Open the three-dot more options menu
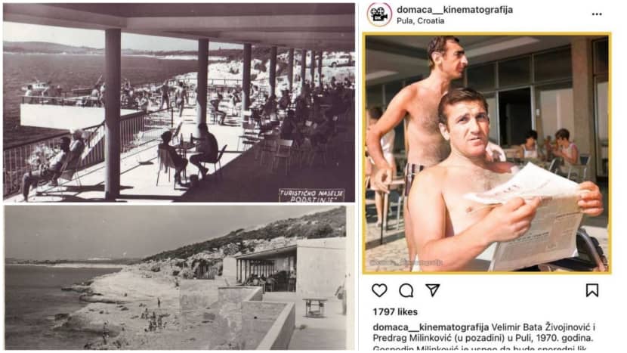Viewport: 627px width, 353px height. pos(597,14)
